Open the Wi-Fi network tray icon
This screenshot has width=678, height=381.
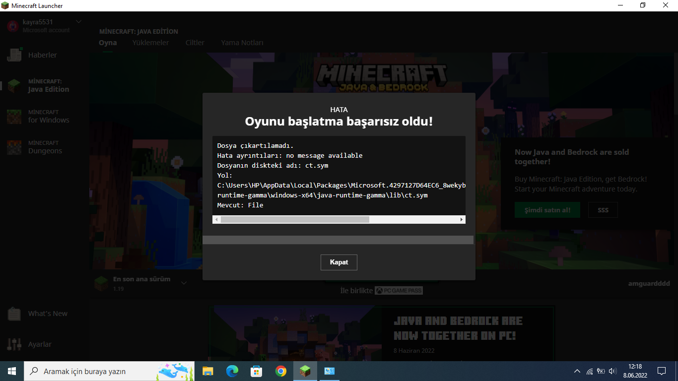[x=589, y=371]
